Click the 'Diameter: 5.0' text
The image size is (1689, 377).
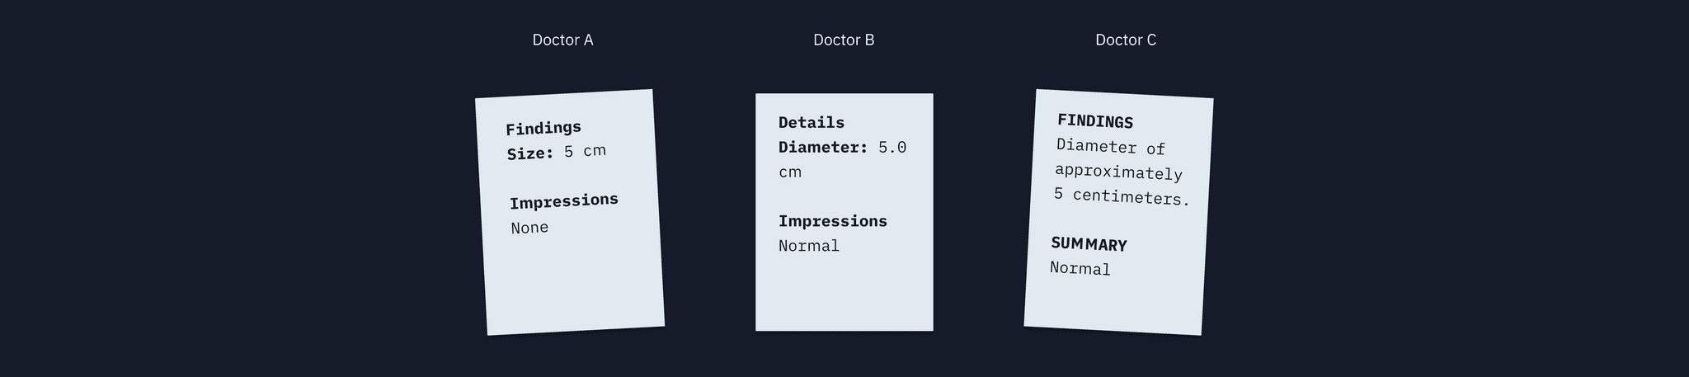pyautogui.click(x=843, y=147)
